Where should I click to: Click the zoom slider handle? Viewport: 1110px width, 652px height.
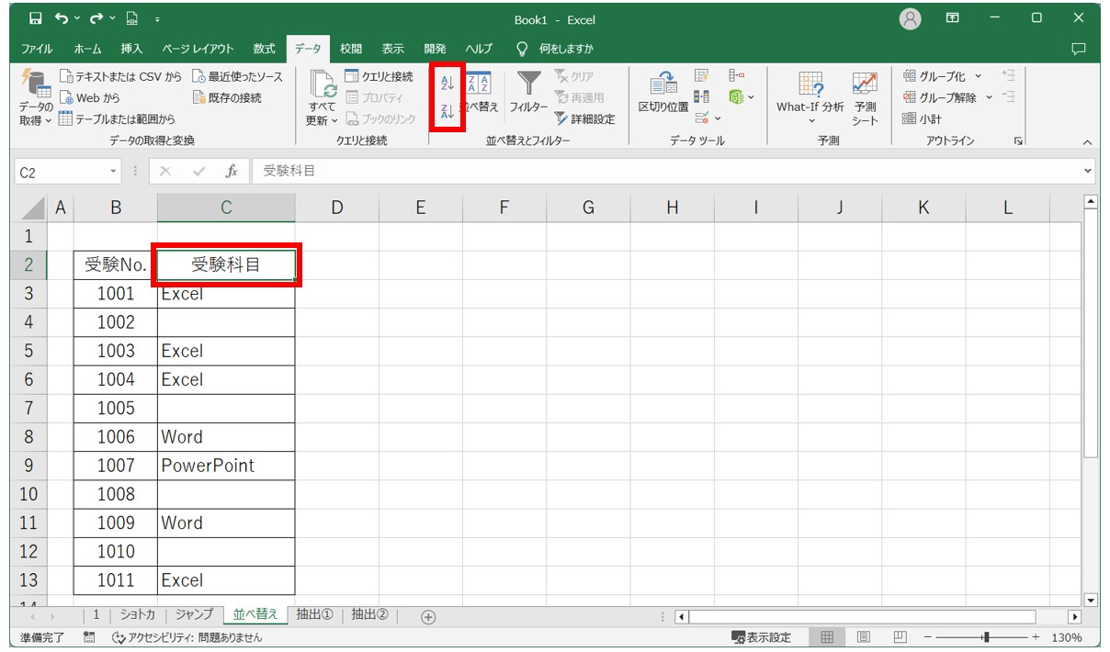tap(985, 637)
